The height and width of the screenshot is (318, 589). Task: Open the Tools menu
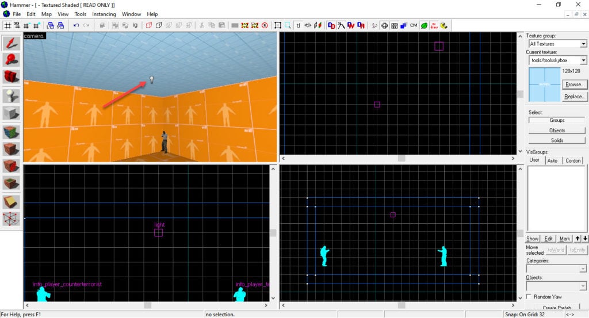coord(81,14)
